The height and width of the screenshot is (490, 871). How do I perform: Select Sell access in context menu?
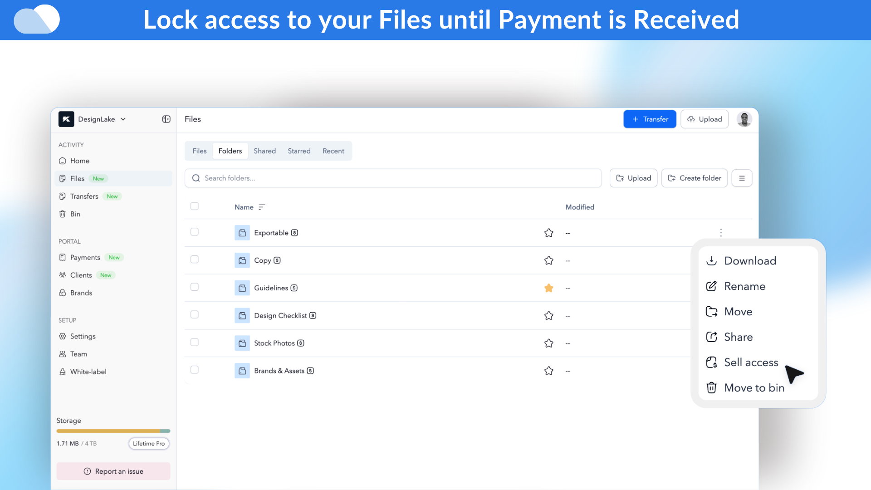(x=751, y=363)
